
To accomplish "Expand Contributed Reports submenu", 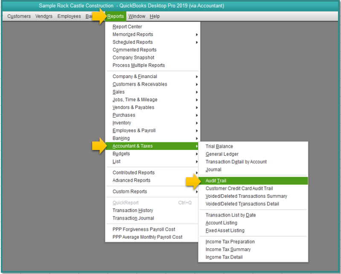I will (x=152, y=173).
